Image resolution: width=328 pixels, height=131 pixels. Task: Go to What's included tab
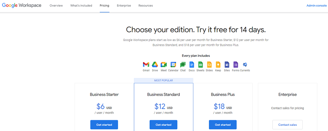[81, 6]
